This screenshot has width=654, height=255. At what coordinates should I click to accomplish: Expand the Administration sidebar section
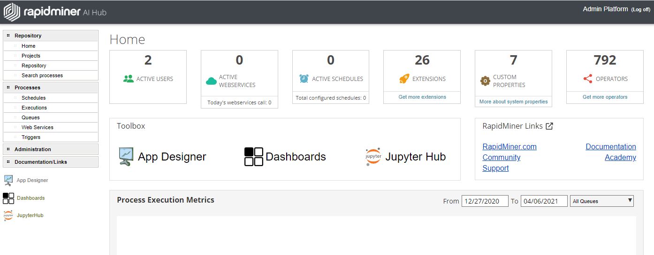[51, 149]
